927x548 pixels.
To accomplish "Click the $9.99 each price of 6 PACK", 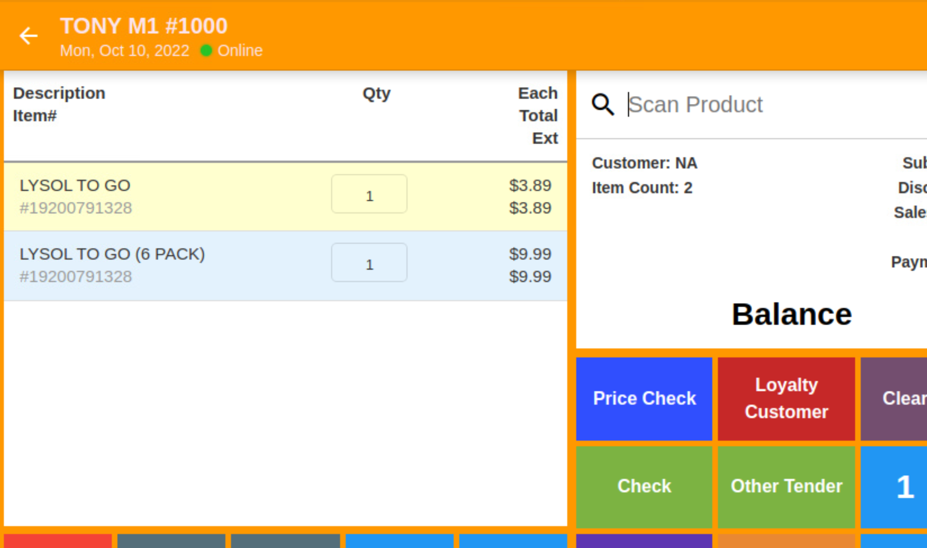I will pos(530,254).
